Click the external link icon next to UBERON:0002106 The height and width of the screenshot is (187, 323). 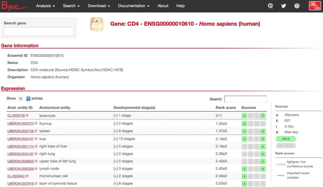(x=36, y=131)
